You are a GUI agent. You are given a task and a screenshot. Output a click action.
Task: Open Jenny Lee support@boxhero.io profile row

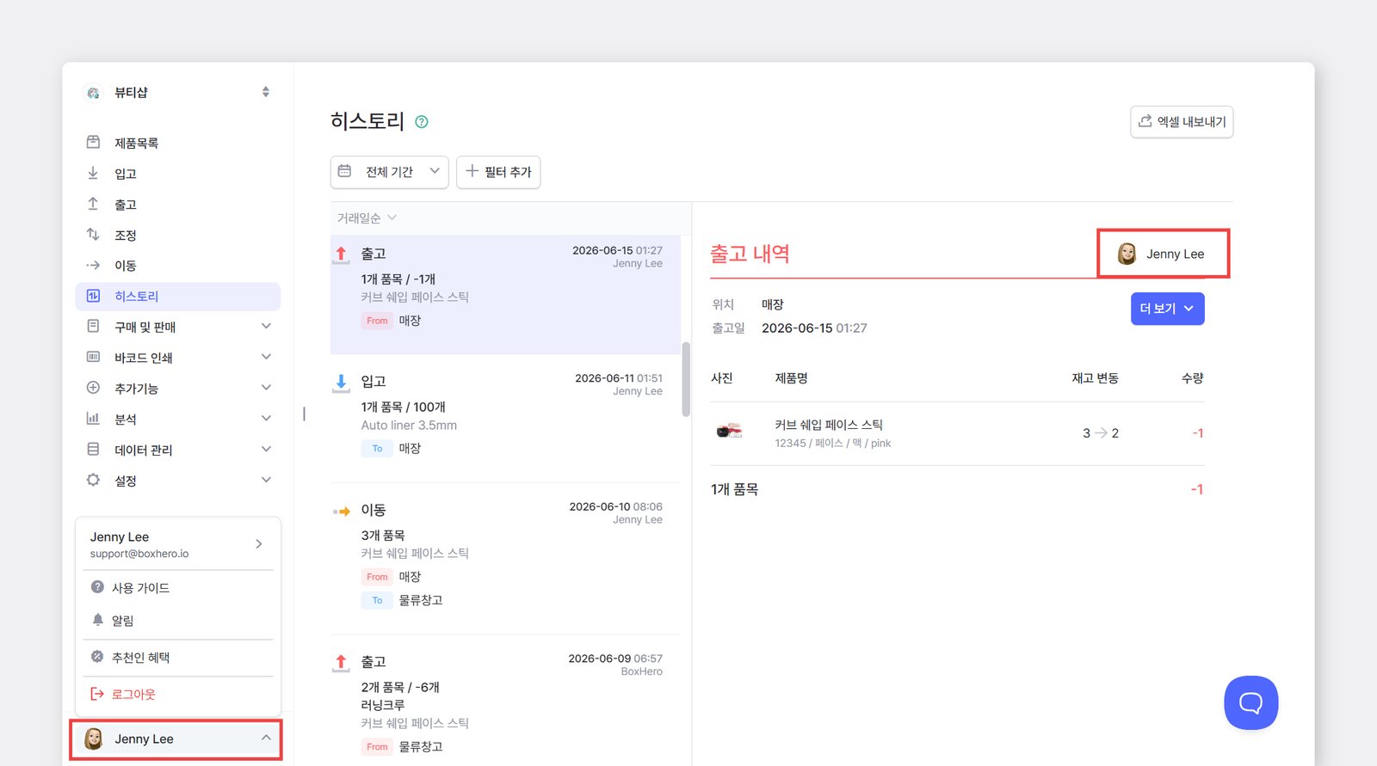click(178, 544)
